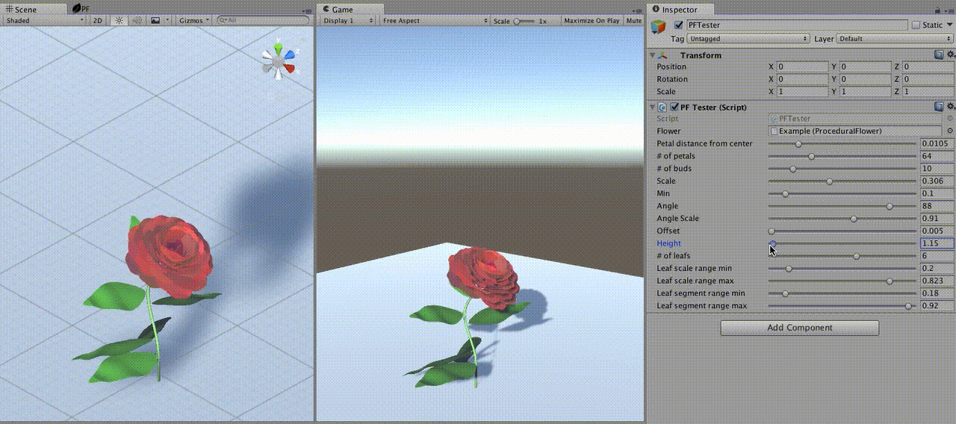Open Tag Untagged dropdown
Image resolution: width=956 pixels, height=424 pixels.
point(748,38)
